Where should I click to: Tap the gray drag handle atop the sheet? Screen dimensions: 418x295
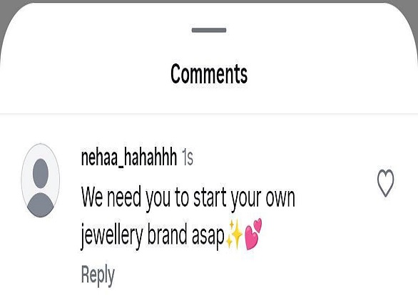[x=209, y=30]
